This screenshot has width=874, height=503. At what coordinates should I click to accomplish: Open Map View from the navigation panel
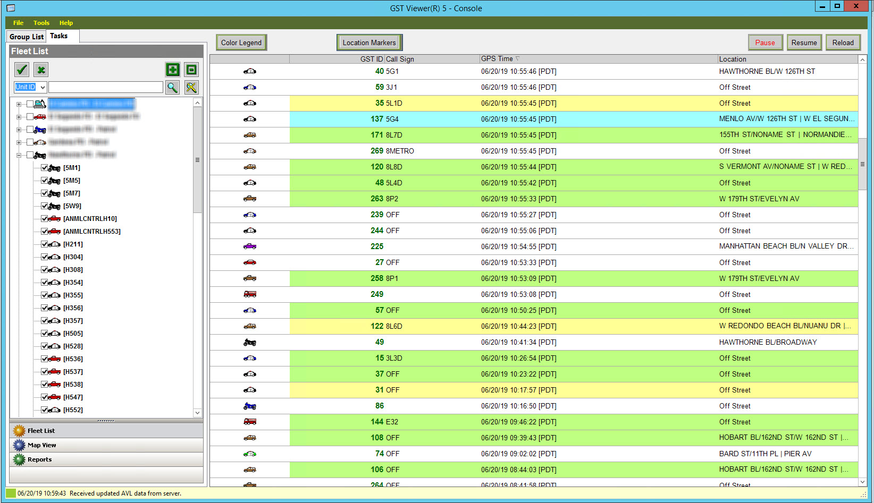point(41,445)
